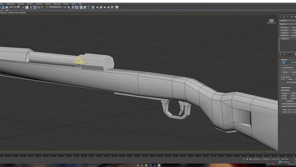Open the Rendering menu
The image size is (296, 167).
[20, 4]
